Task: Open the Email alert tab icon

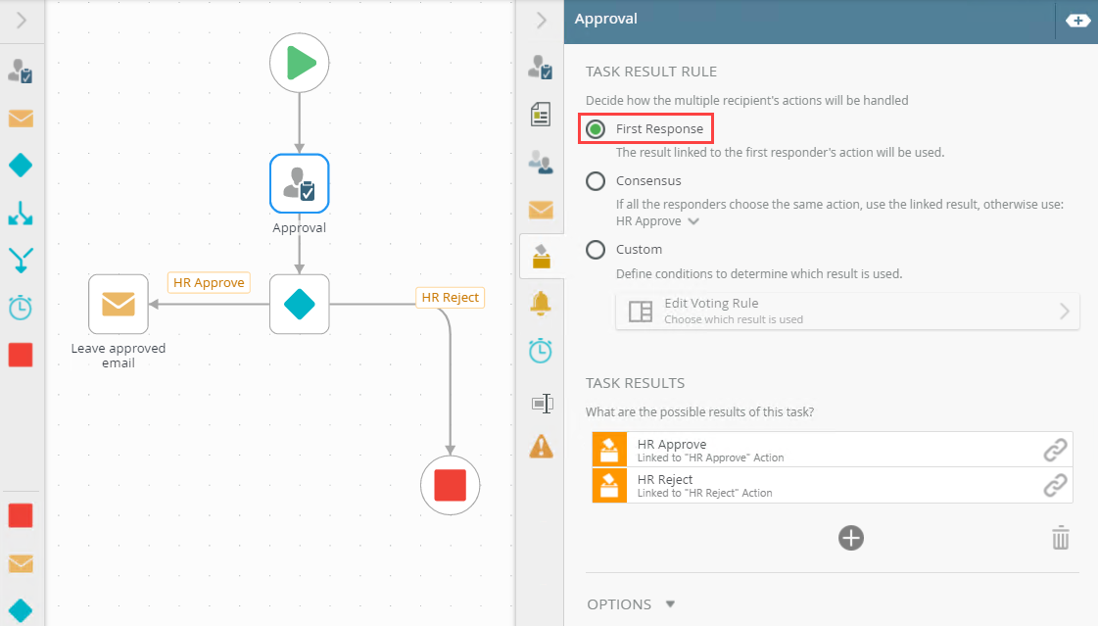Action: point(541,210)
